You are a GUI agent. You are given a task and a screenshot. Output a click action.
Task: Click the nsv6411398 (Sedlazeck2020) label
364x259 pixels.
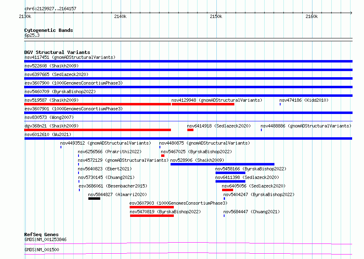coord(247,177)
